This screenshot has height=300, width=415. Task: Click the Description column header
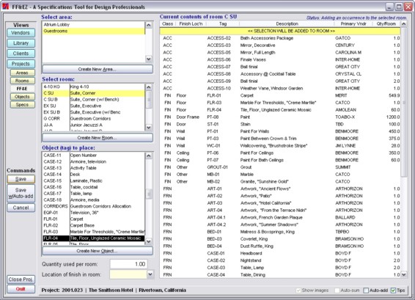287,23
